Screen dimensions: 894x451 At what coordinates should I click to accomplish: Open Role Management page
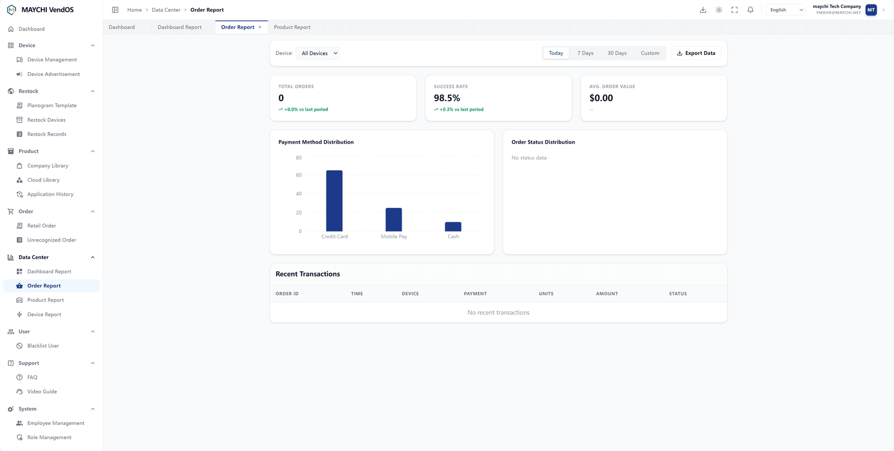pos(51,438)
